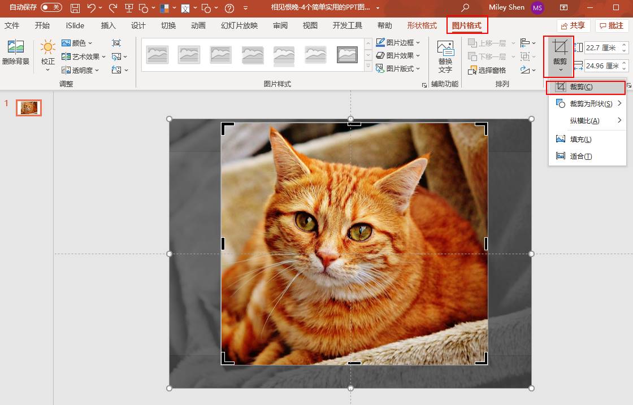This screenshot has height=405, width=633.
Task: Click the 批注 comments button
Action: tap(612, 25)
